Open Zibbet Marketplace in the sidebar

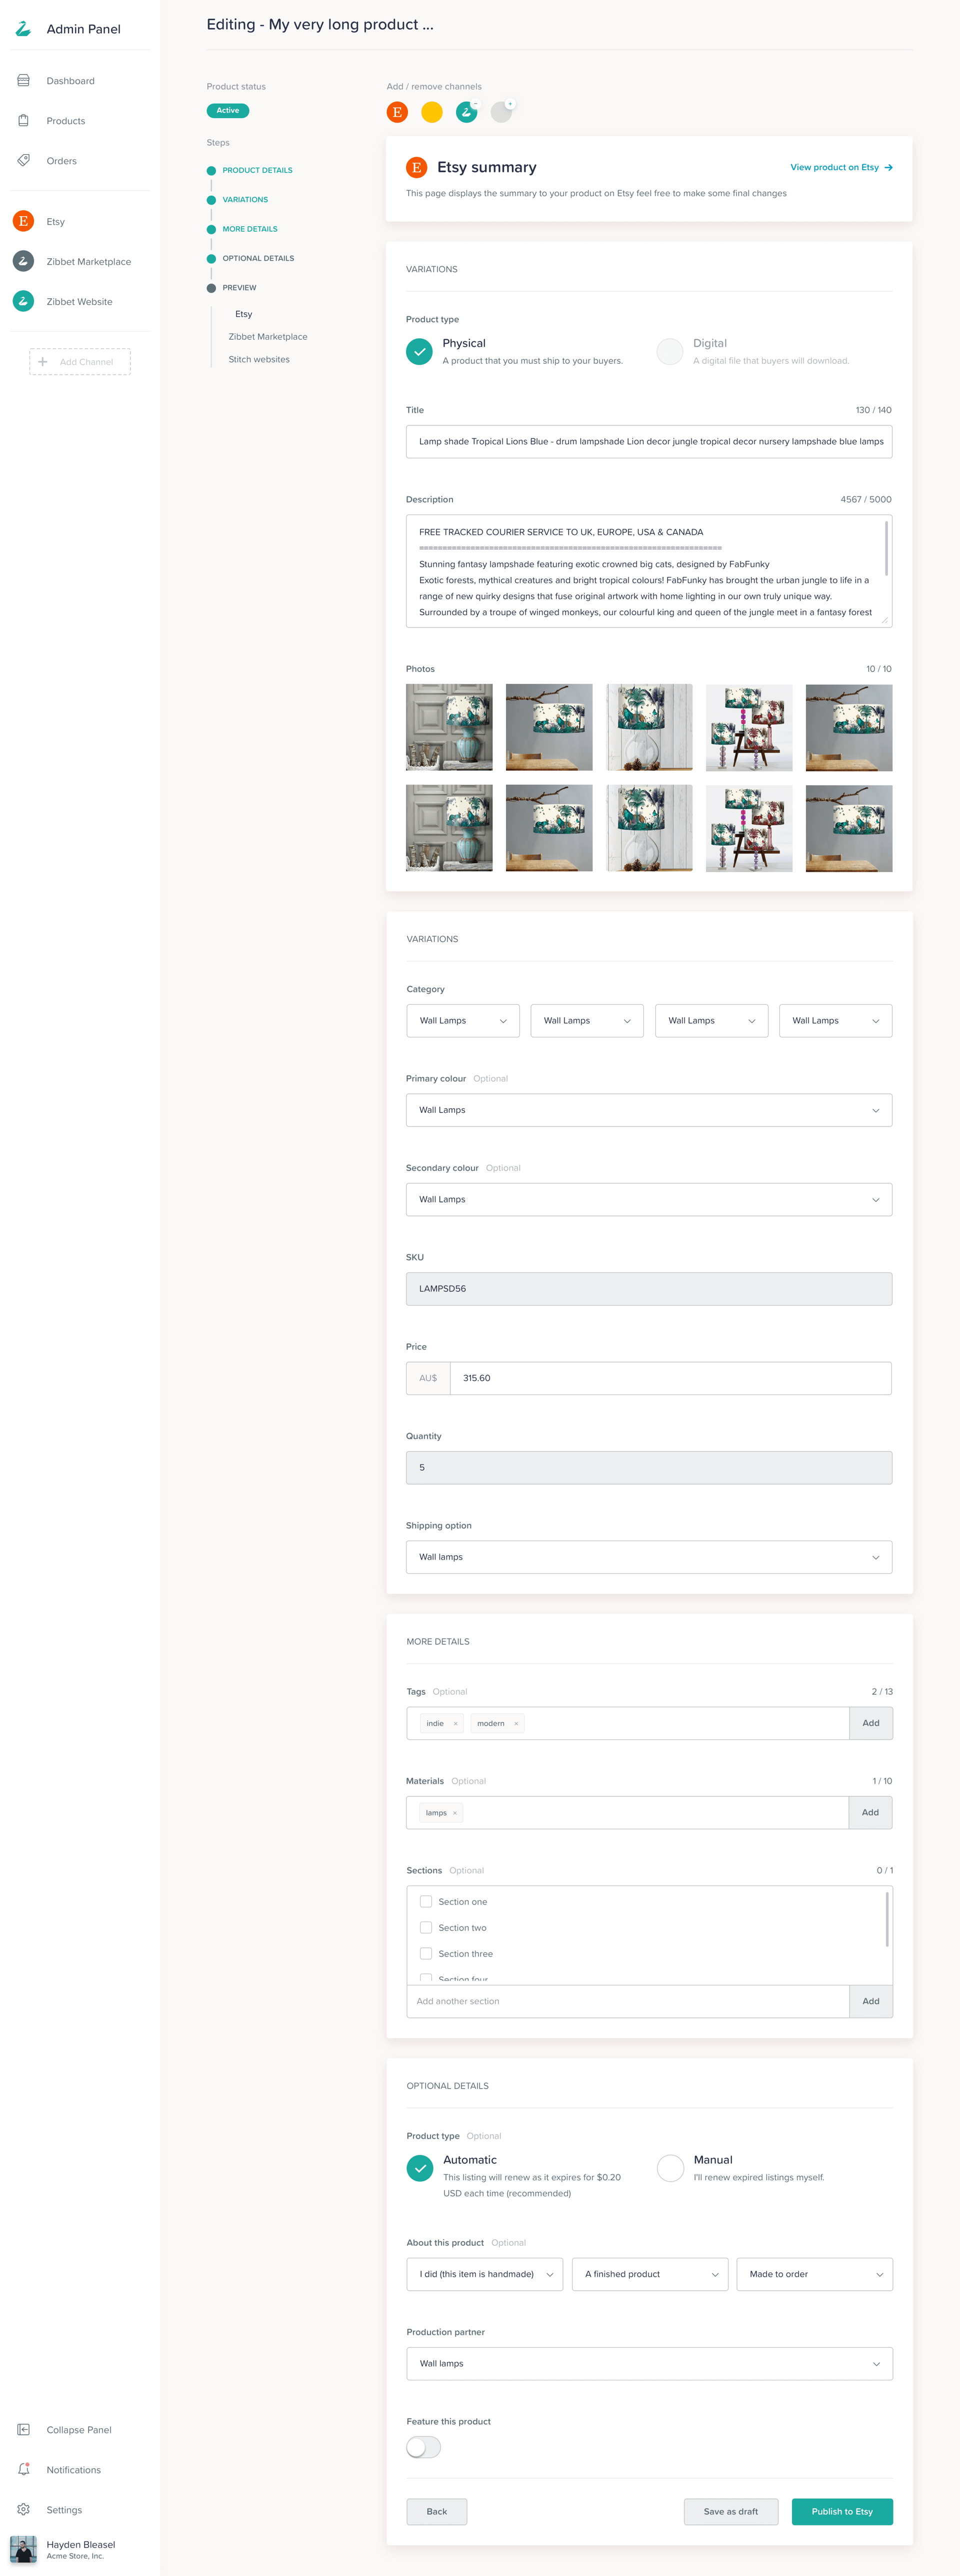click(89, 261)
